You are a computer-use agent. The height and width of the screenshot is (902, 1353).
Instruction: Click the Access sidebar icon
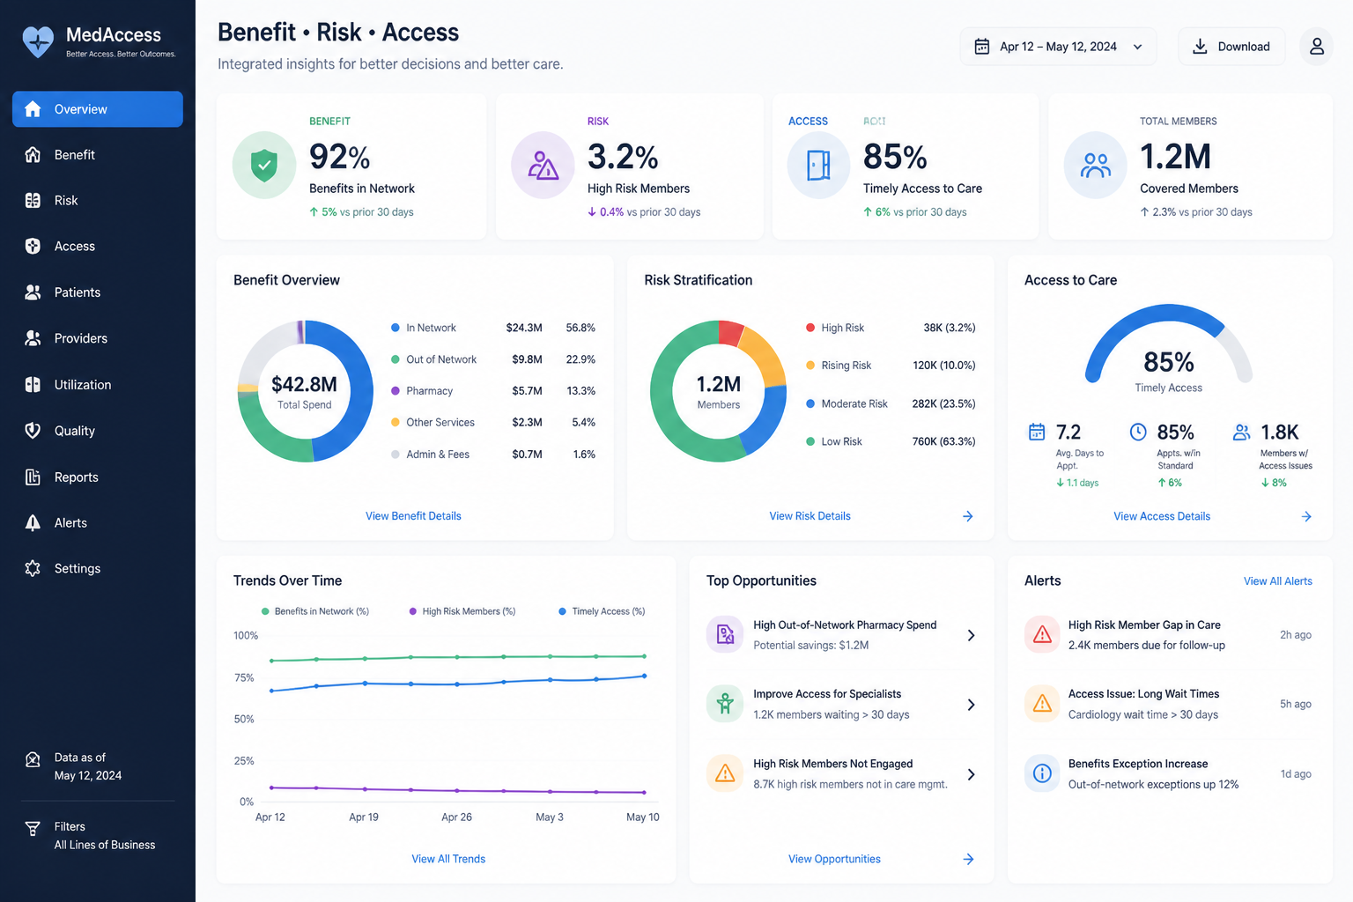tap(33, 247)
